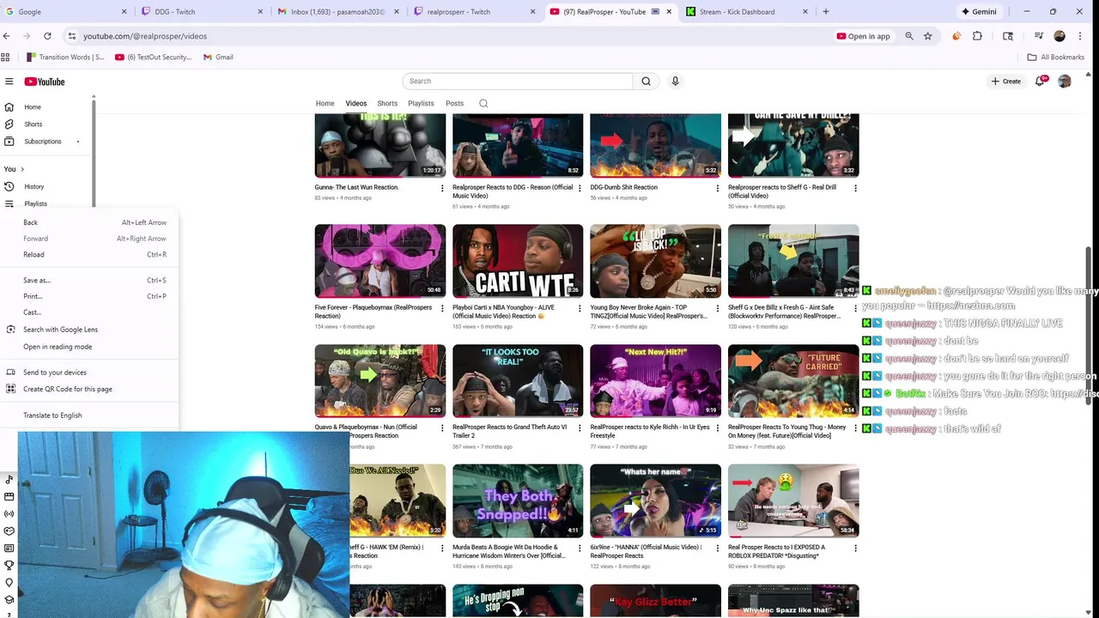Select Create QR Code for this page
The width and height of the screenshot is (1099, 618).
90,389
